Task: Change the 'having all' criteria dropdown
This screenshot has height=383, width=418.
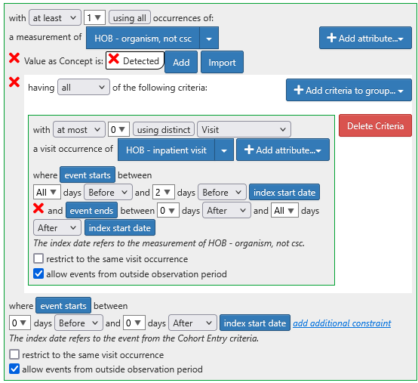Action: point(84,88)
